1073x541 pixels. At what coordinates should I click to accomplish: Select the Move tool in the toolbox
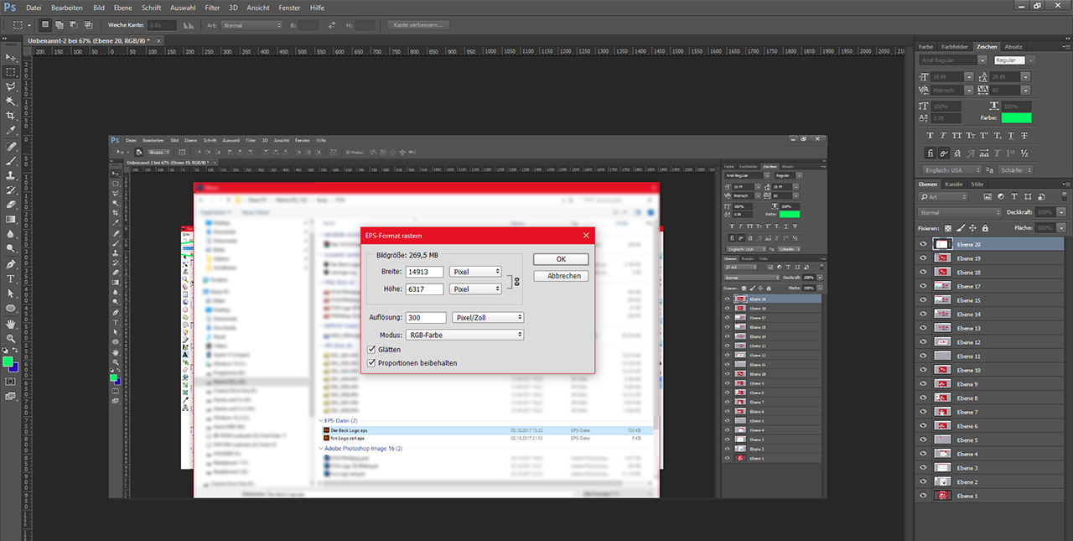point(11,57)
